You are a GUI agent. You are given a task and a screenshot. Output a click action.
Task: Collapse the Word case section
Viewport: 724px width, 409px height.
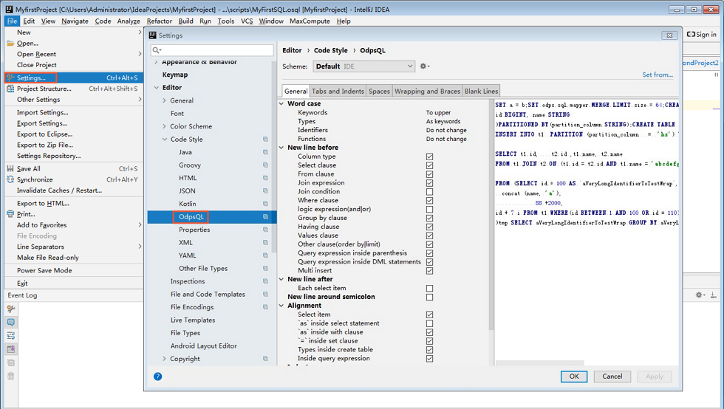point(281,103)
